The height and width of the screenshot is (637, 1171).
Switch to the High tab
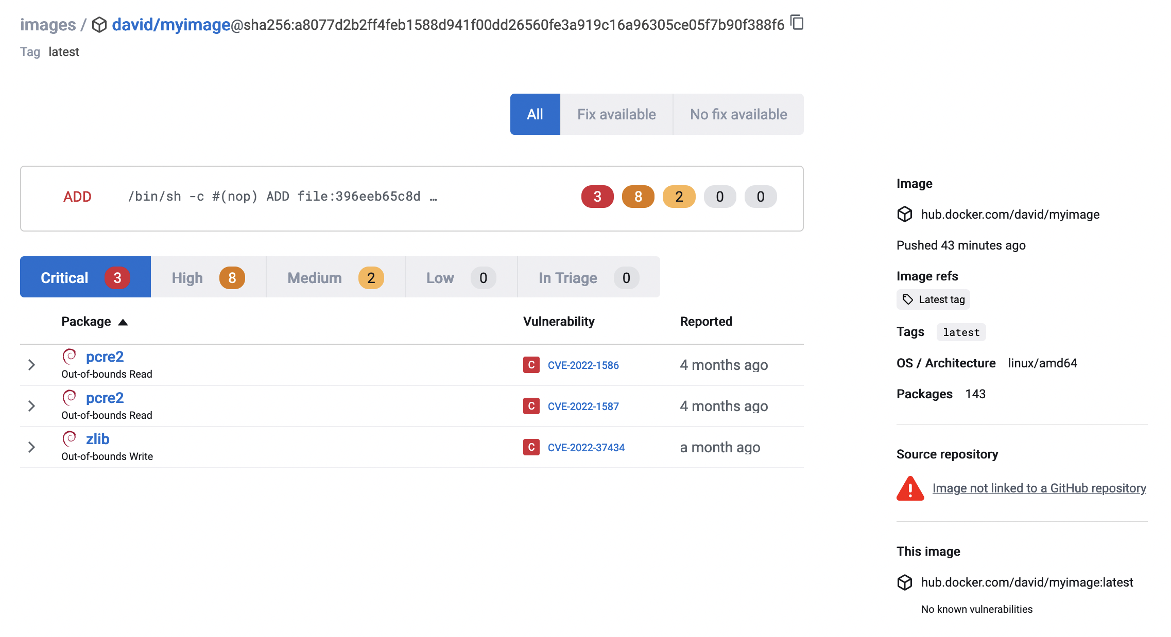click(x=209, y=277)
